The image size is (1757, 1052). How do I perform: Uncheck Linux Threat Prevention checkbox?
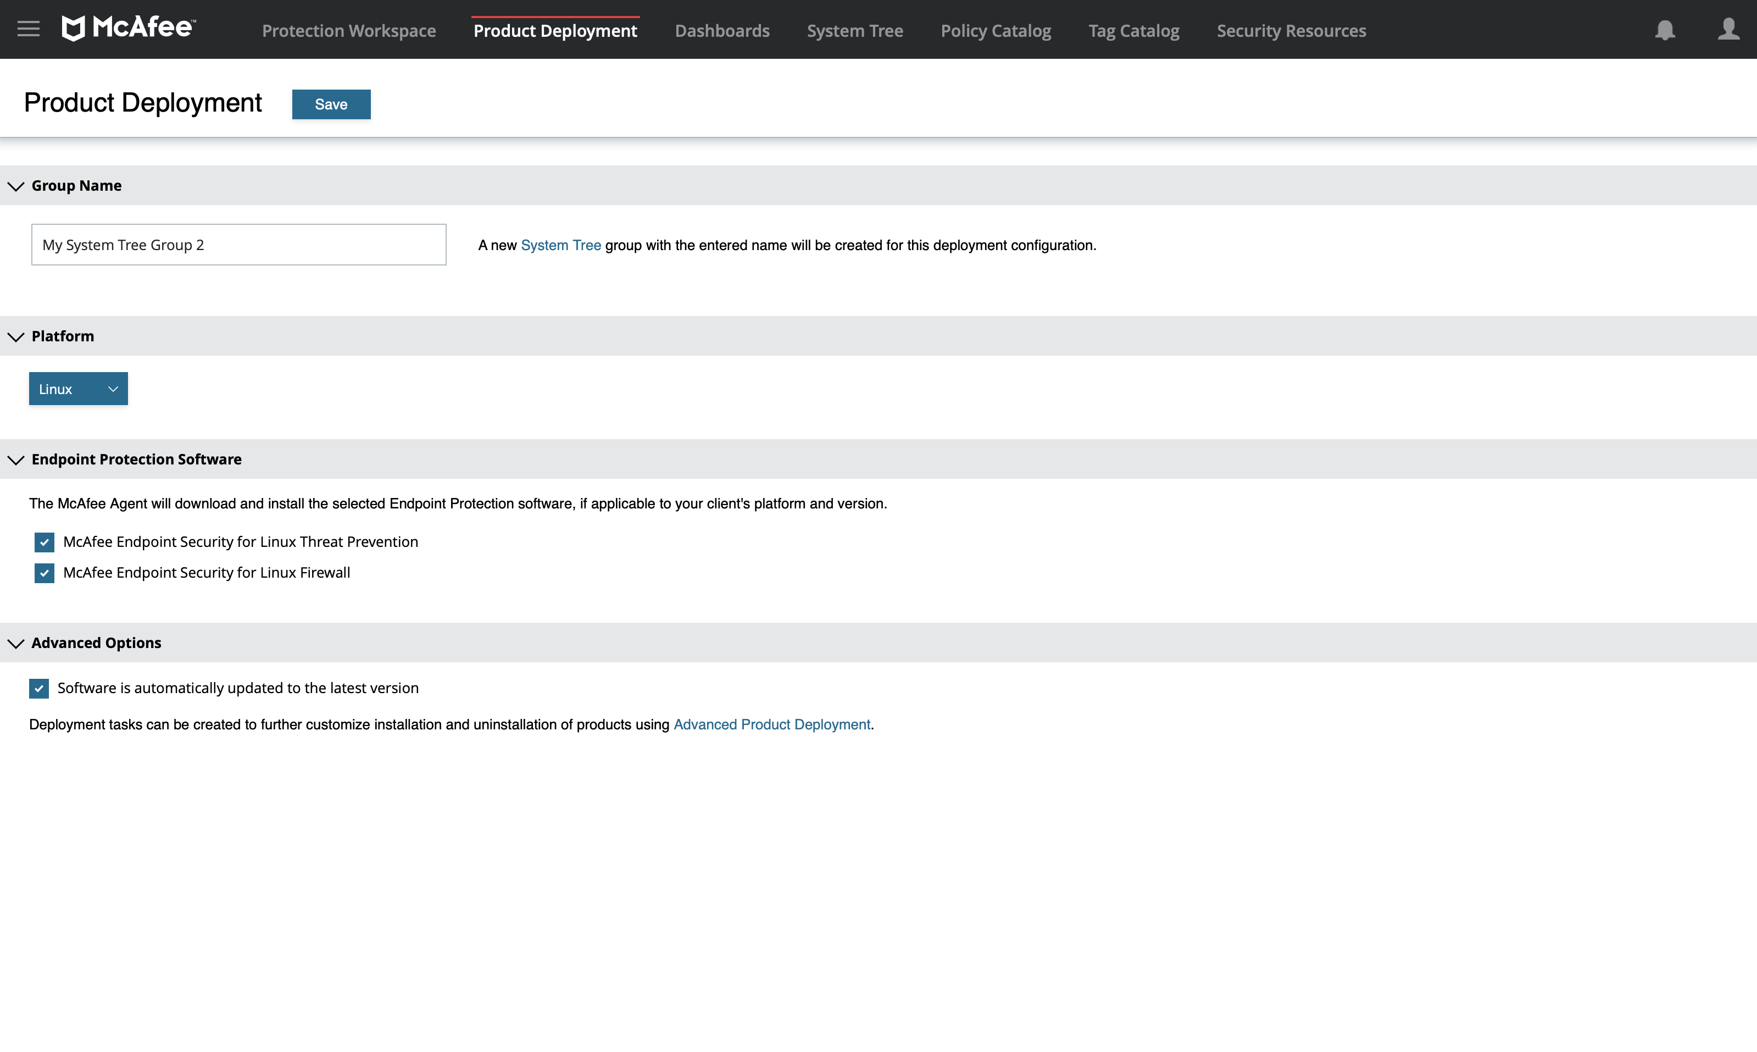[44, 542]
